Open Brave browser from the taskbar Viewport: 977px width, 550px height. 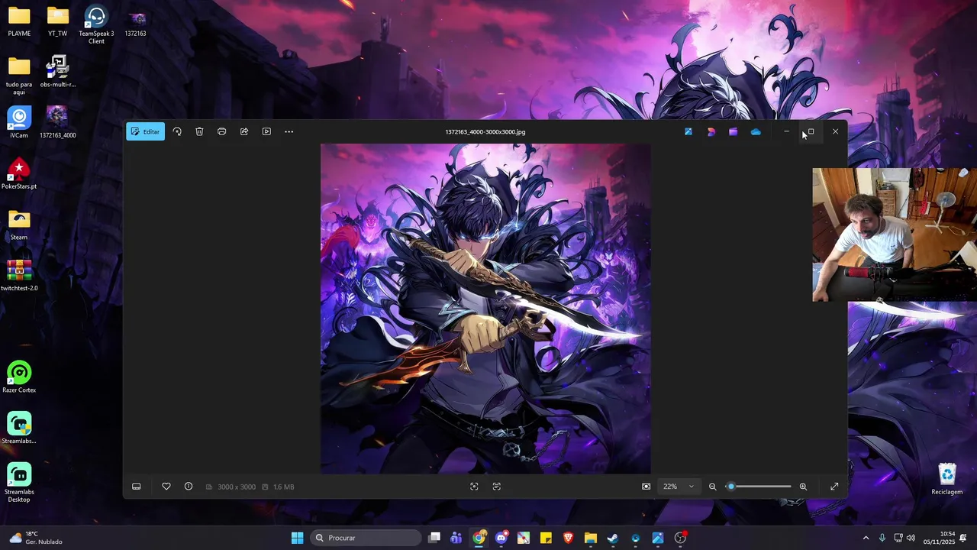[x=568, y=538]
